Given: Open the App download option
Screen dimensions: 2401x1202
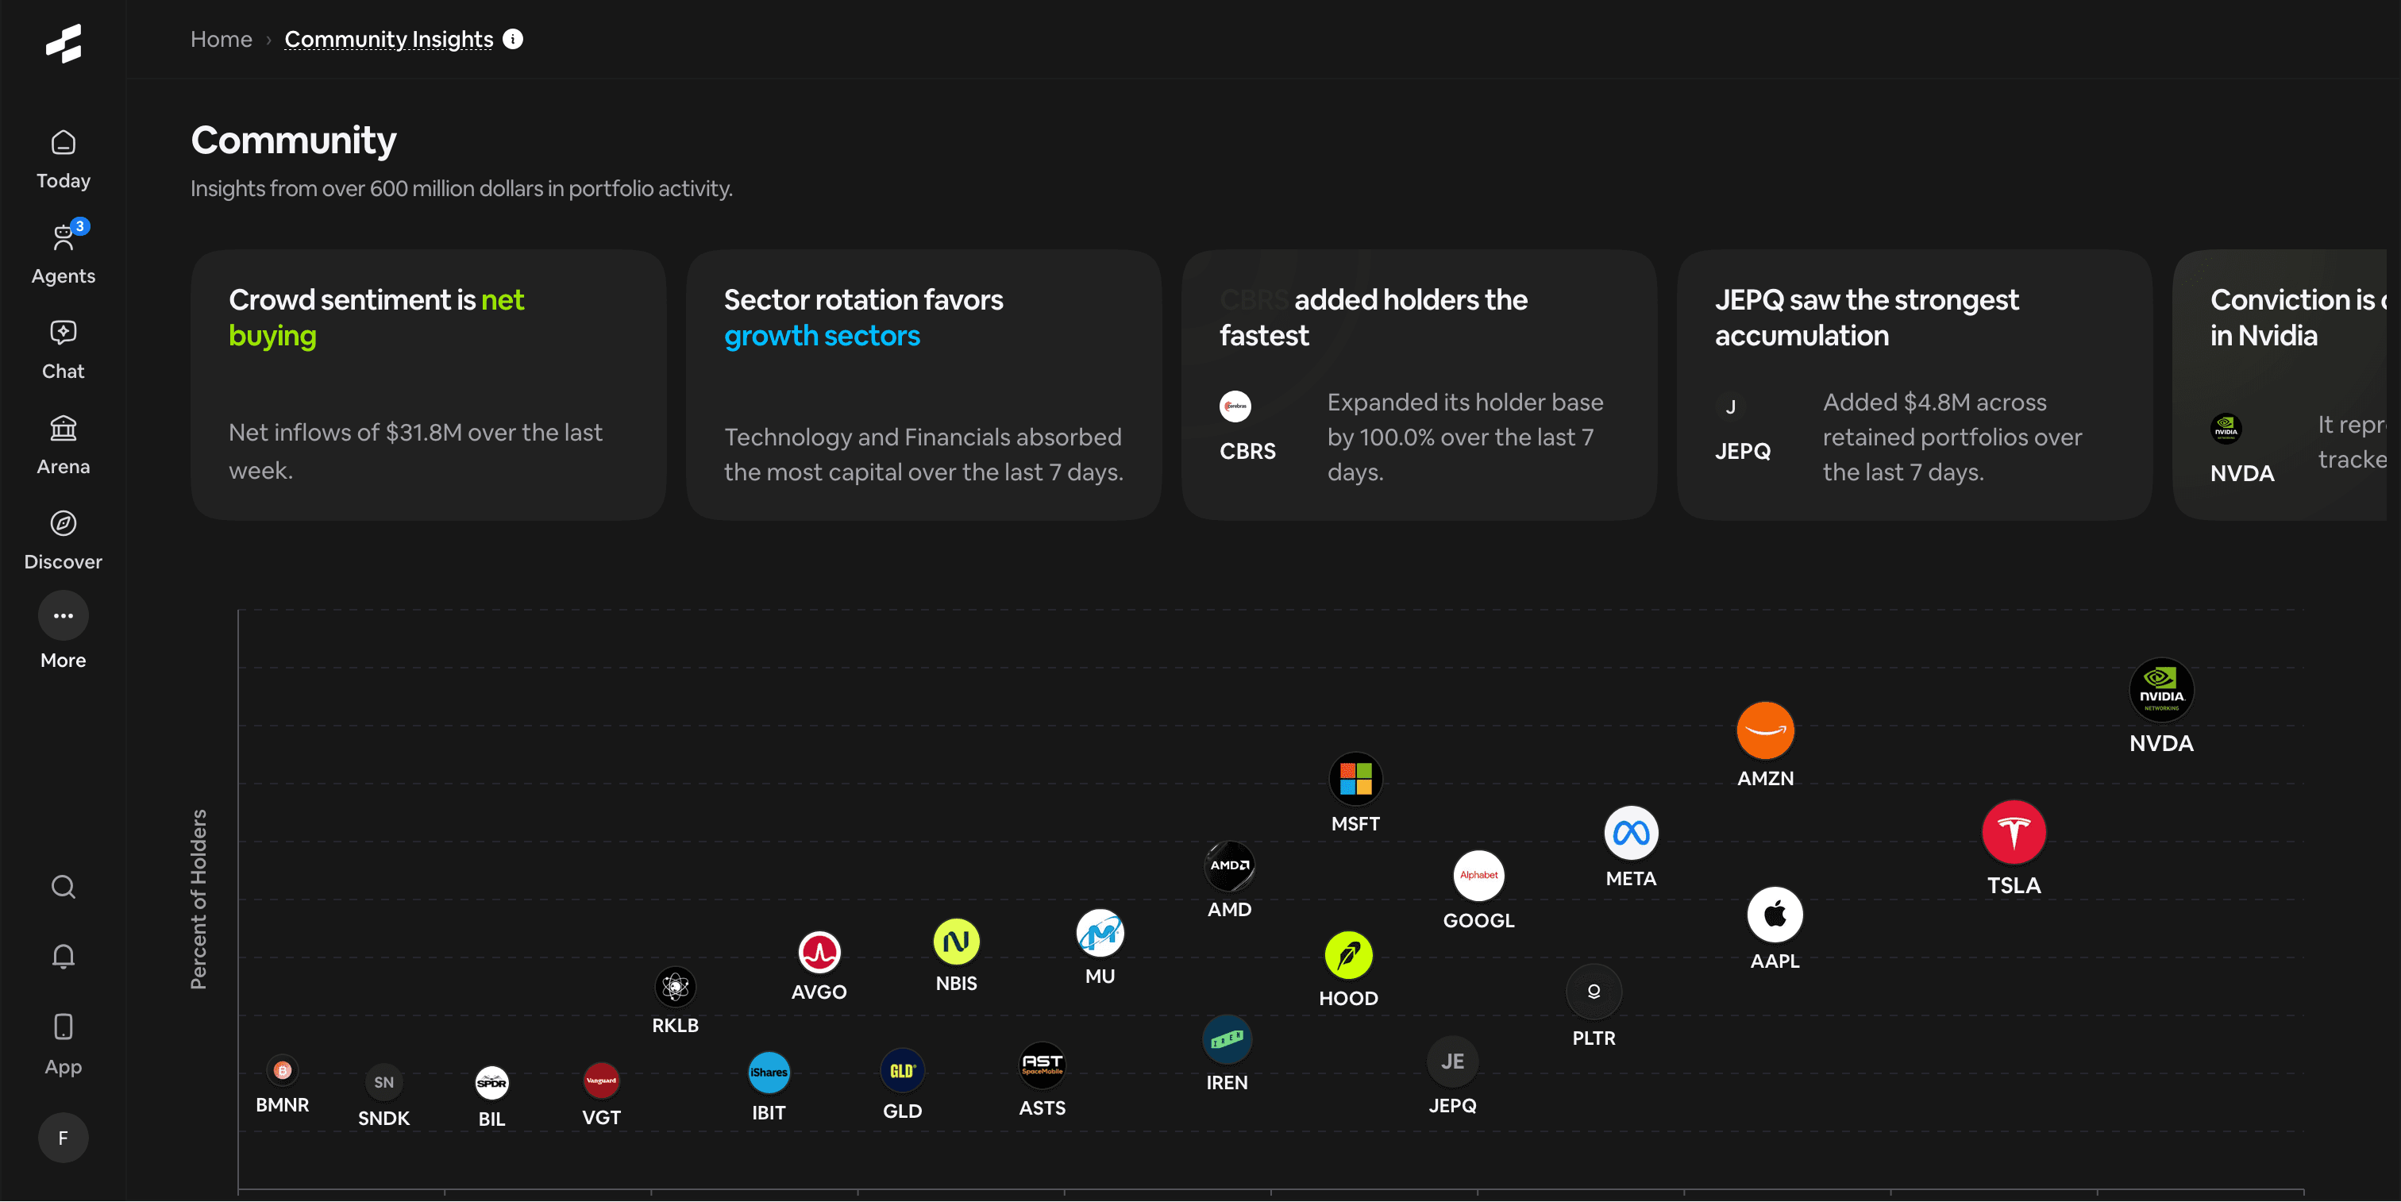Looking at the screenshot, I should pos(64,1045).
